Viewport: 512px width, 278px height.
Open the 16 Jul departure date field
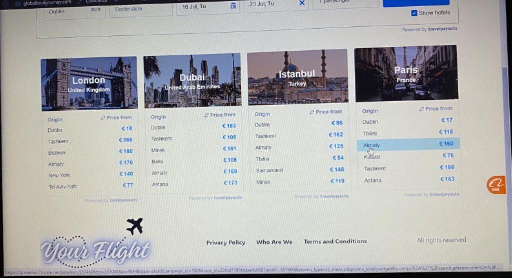pos(208,7)
